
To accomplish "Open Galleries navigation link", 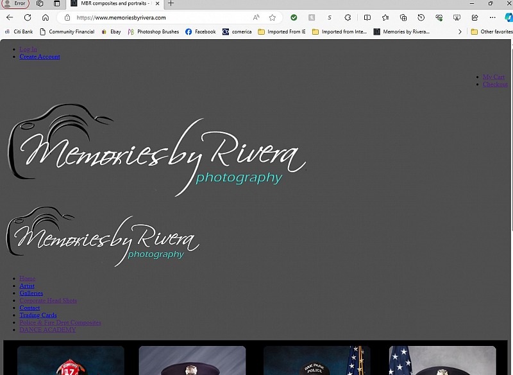I will pyautogui.click(x=31, y=293).
